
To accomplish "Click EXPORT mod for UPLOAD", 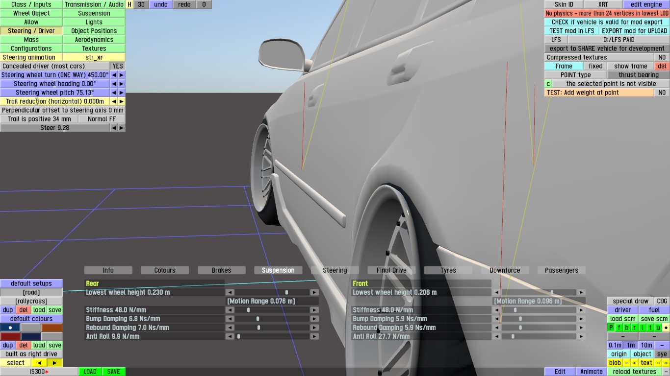I will [635, 31].
